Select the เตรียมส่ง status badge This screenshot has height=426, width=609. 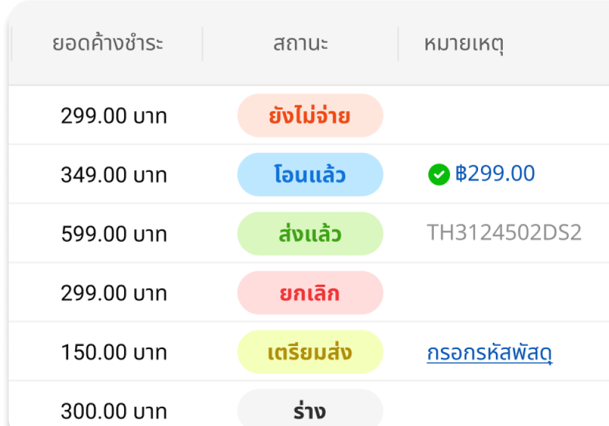(x=310, y=352)
